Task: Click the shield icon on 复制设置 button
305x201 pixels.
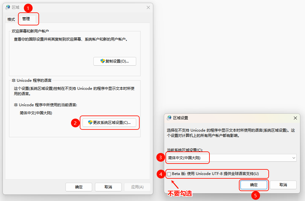Action: coord(102,61)
